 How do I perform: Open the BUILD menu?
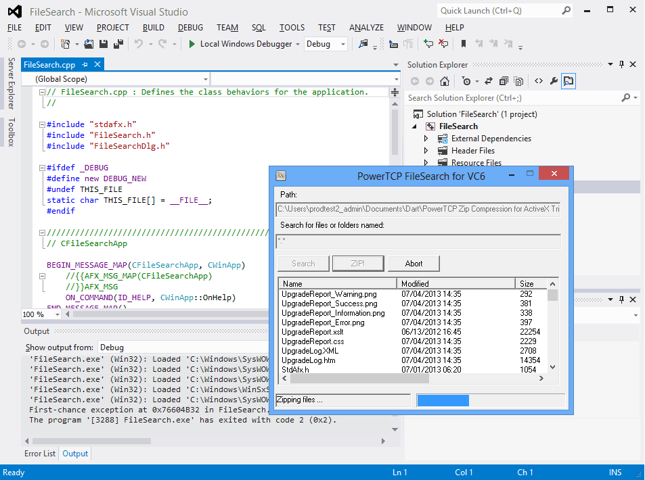click(154, 28)
